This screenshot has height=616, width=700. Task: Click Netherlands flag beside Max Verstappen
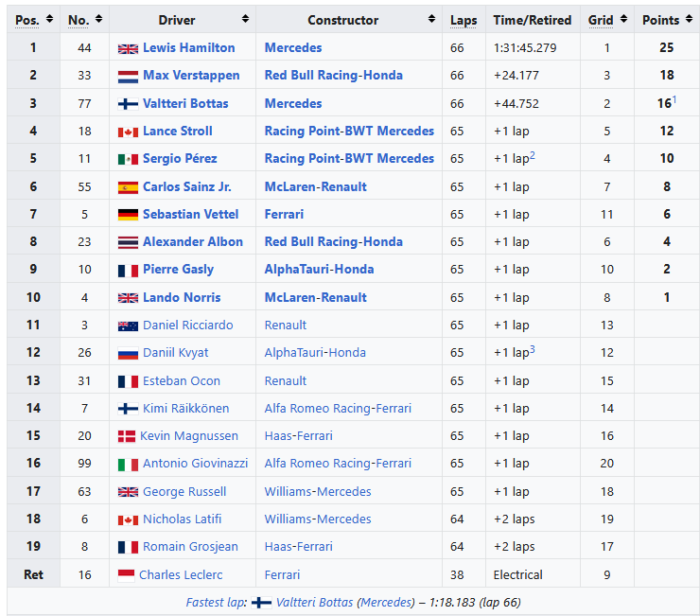click(128, 77)
